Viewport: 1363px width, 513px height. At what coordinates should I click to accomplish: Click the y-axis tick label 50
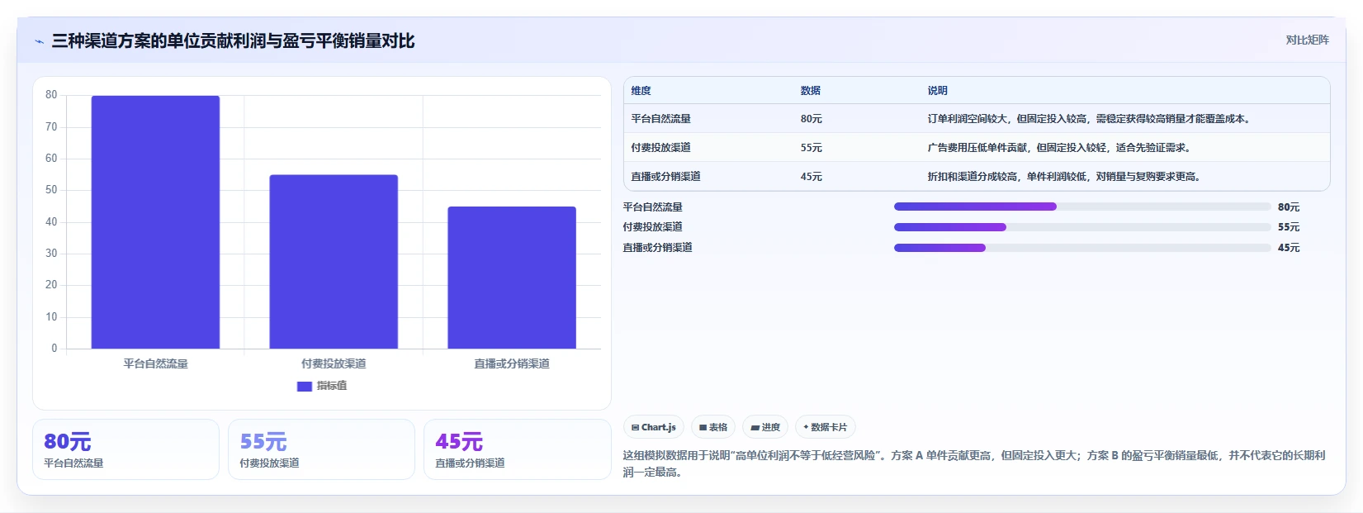(51, 190)
